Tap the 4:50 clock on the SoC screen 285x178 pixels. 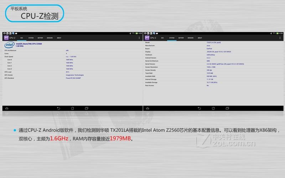point(140,33)
